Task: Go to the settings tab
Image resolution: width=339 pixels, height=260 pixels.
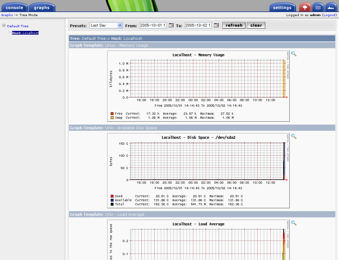Action: [x=282, y=8]
